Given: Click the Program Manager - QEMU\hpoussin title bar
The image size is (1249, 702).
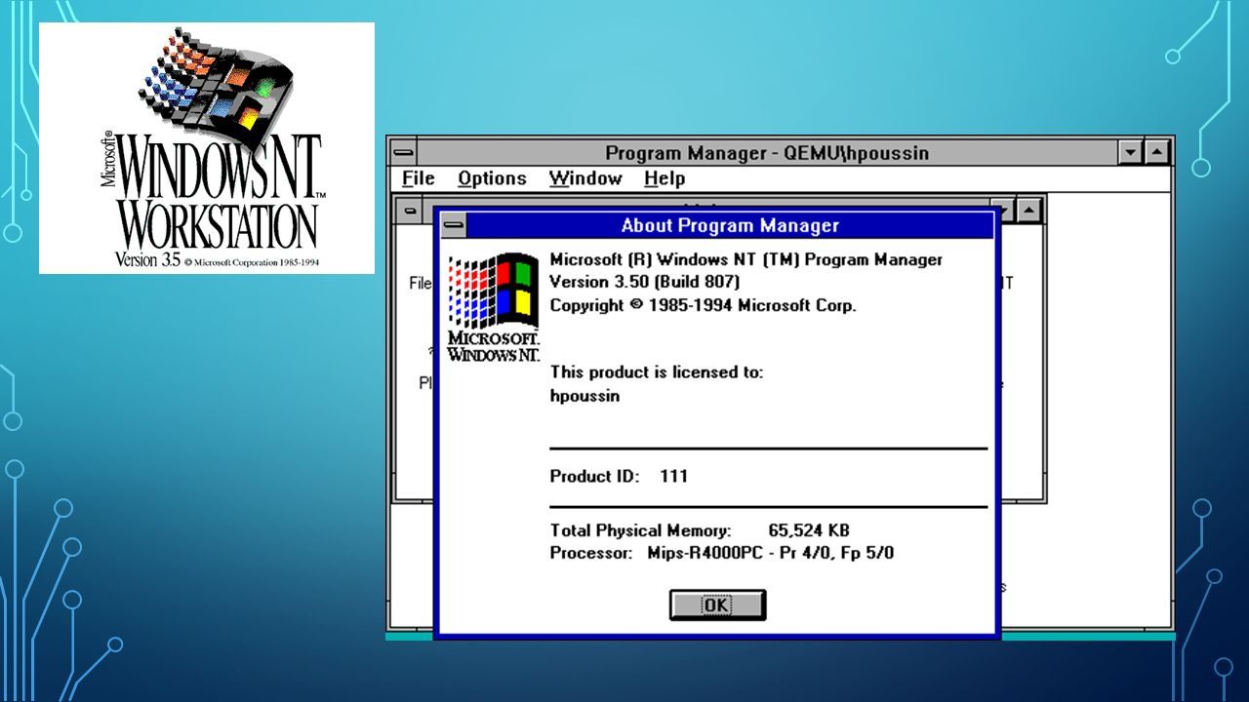Looking at the screenshot, I should [767, 153].
